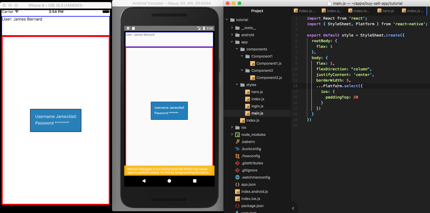Collapse the Component1 folder
Viewport: 430px width, 213px height.
tap(242, 56)
